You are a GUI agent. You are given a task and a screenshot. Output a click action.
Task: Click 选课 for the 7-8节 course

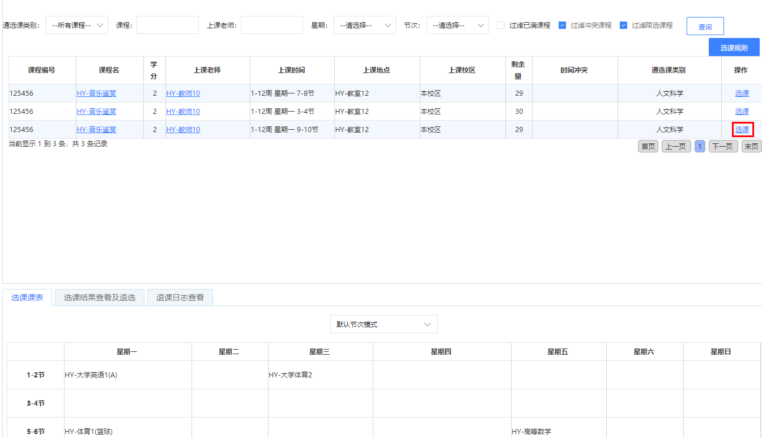click(x=742, y=93)
